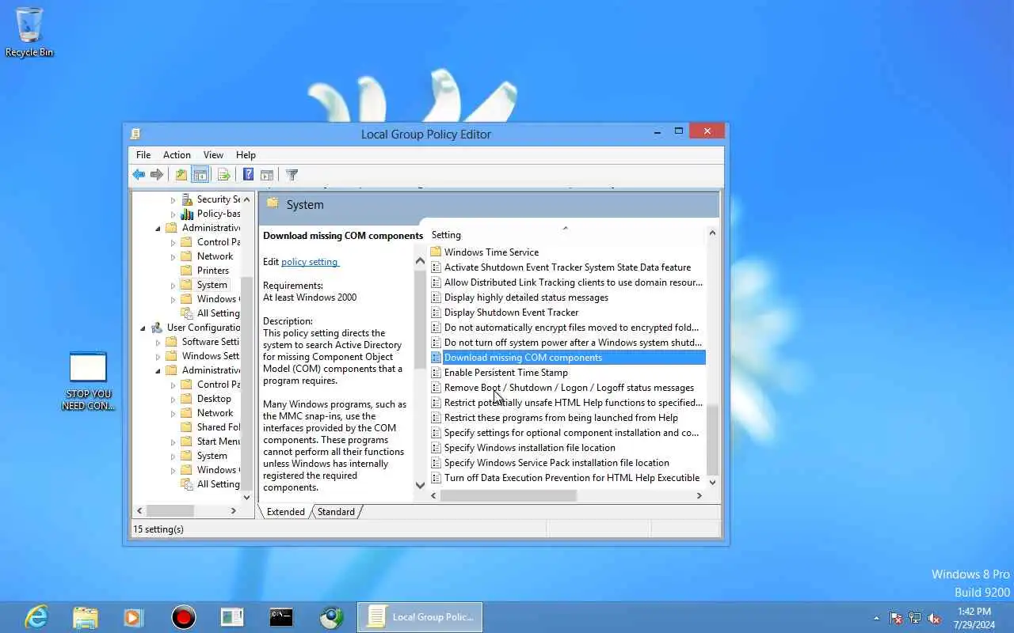
Task: Show hidden tray icons arrow
Action: pos(876,618)
